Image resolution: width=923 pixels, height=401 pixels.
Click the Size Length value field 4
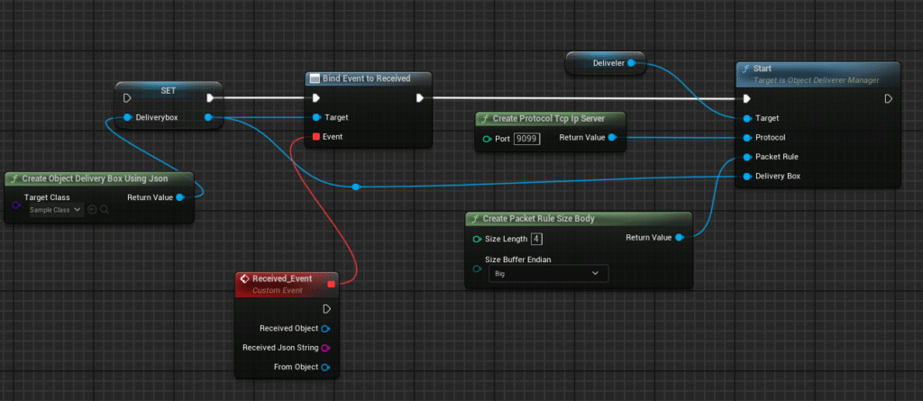pyautogui.click(x=536, y=239)
